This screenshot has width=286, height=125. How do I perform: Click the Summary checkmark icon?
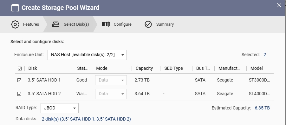pos(148,24)
